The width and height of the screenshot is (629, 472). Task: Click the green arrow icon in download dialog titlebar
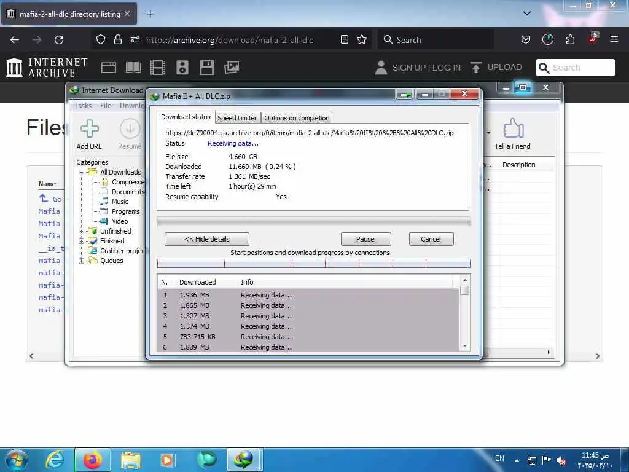pyautogui.click(x=405, y=94)
